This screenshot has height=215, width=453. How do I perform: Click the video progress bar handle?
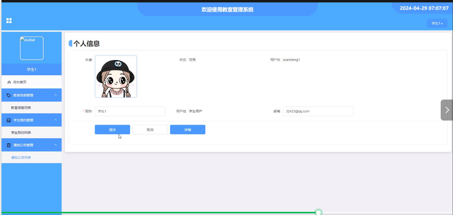point(319,213)
